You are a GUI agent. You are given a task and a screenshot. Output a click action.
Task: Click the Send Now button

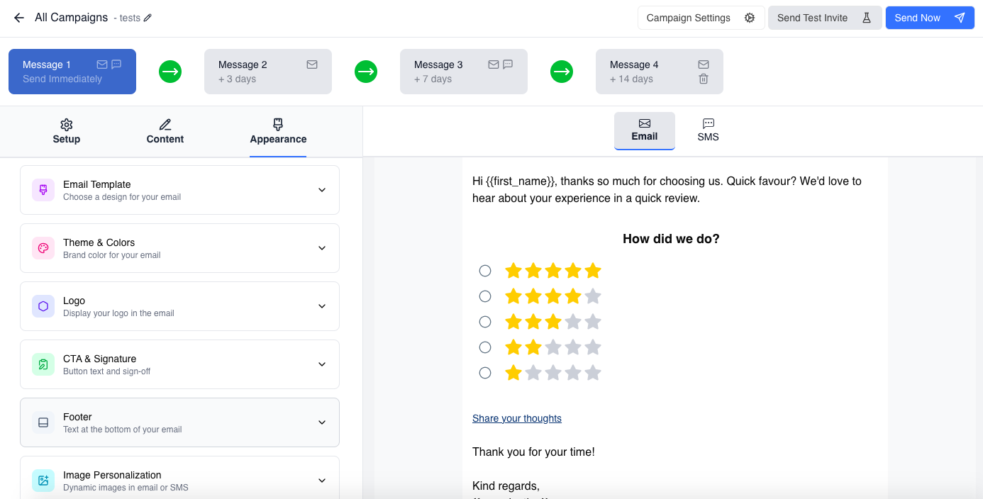[929, 18]
